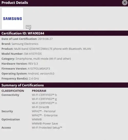Select Summary of Certifications heading
This screenshot has height=140, width=128.
tap(23, 85)
